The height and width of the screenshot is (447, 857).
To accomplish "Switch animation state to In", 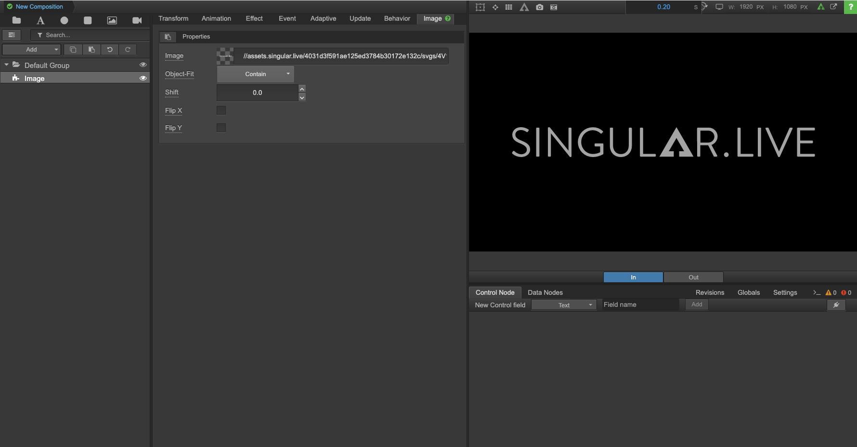I will point(633,277).
